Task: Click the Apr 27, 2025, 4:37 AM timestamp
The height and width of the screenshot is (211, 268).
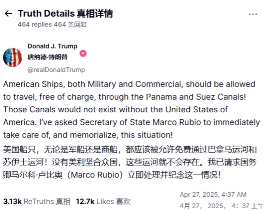Action: 213,195
